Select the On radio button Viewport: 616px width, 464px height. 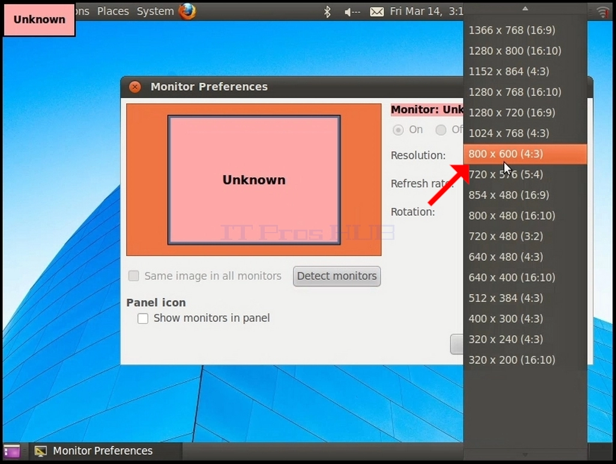point(398,130)
